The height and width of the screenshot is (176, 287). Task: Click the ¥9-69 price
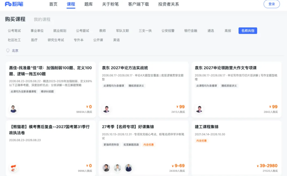pos(178,166)
